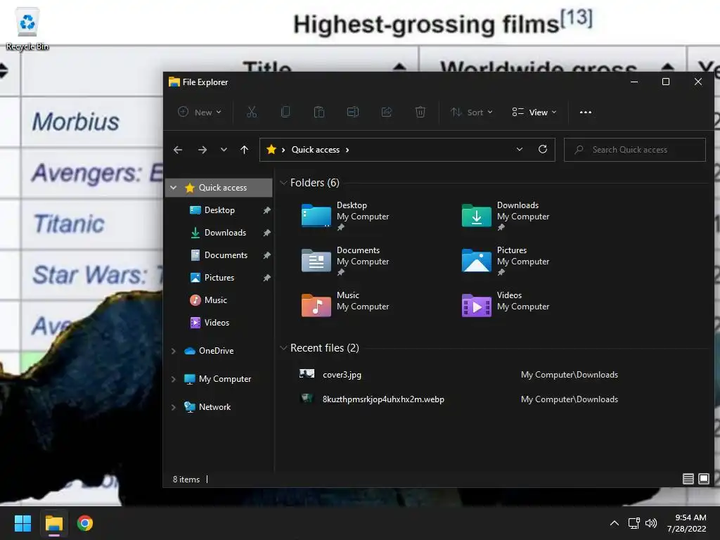Click Titanic link in background table

click(x=69, y=224)
